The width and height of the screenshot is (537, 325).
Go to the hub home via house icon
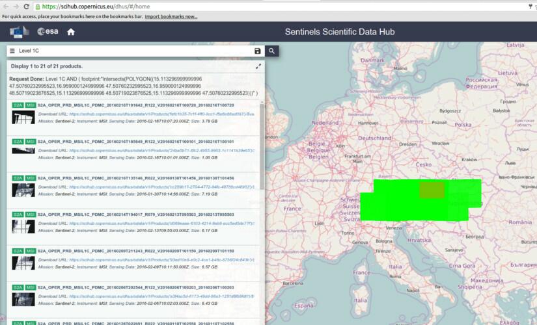point(71,32)
